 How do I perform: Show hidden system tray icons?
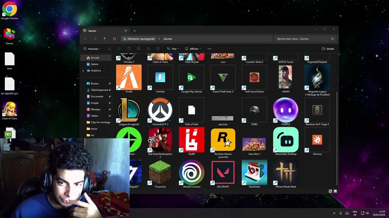coord(334,213)
